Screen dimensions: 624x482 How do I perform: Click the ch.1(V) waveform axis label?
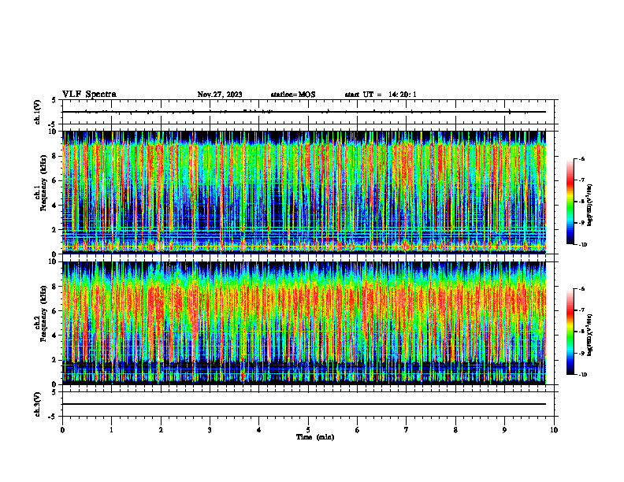point(38,112)
